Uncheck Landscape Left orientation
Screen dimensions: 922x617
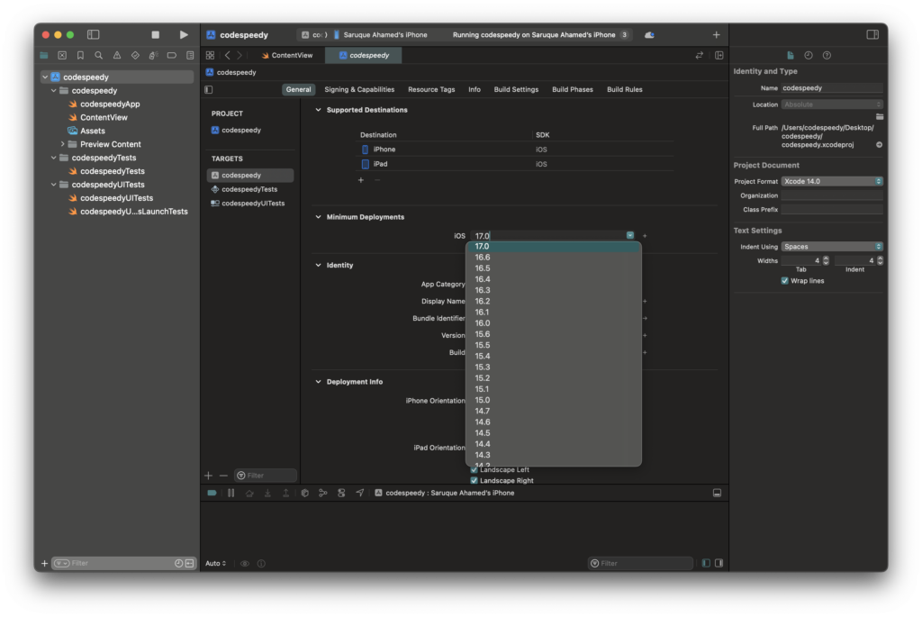(x=474, y=469)
